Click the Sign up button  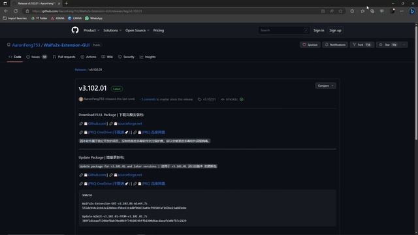[x=335, y=31]
